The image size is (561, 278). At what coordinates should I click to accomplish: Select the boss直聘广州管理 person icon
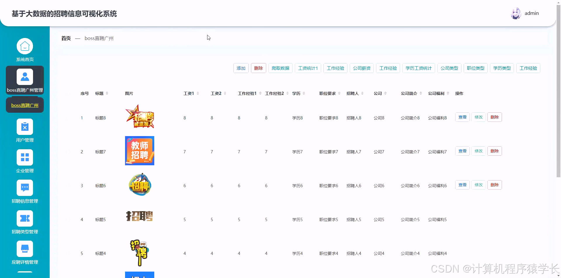click(25, 77)
